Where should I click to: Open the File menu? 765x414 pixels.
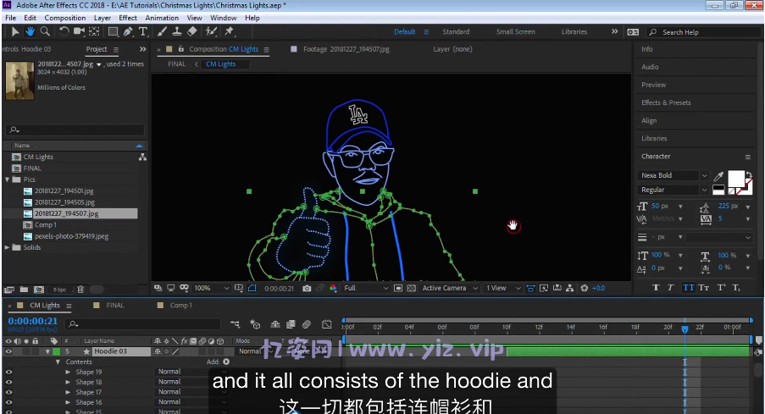pyautogui.click(x=10, y=18)
